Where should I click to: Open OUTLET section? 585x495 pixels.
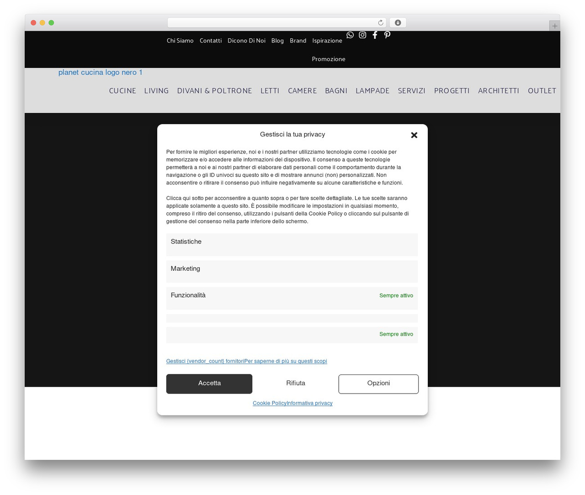pos(542,91)
